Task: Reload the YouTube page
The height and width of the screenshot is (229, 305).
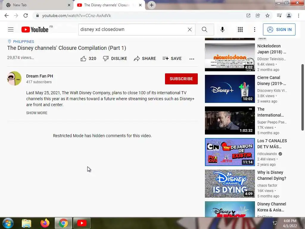Action: pos(26,16)
